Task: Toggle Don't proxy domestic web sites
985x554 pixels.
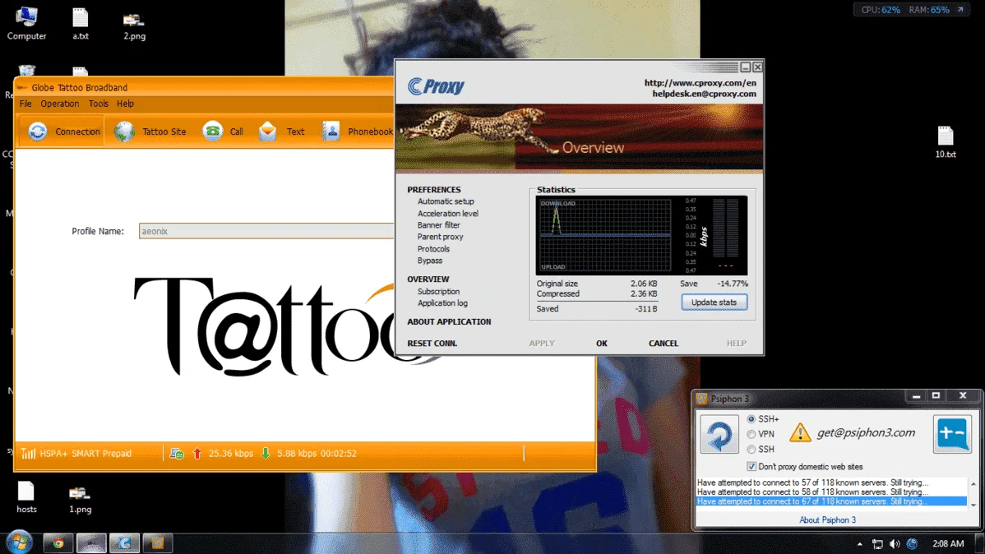Action: pos(751,467)
